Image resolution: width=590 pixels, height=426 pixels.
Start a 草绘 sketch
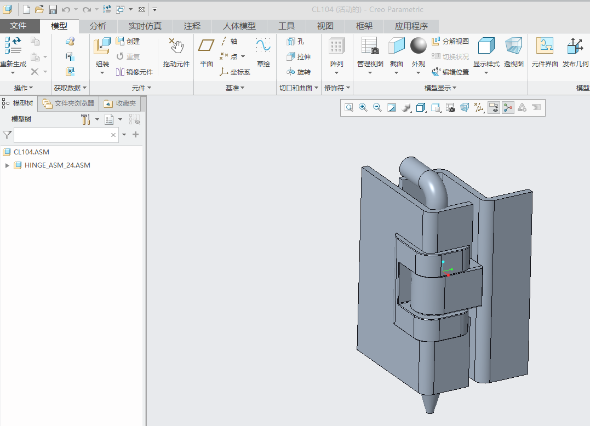[263, 53]
